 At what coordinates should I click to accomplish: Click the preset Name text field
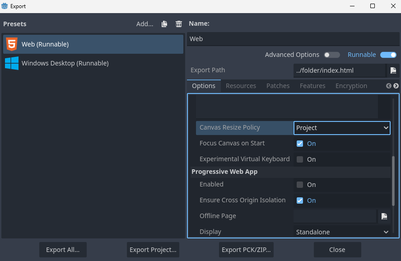pyautogui.click(x=293, y=39)
